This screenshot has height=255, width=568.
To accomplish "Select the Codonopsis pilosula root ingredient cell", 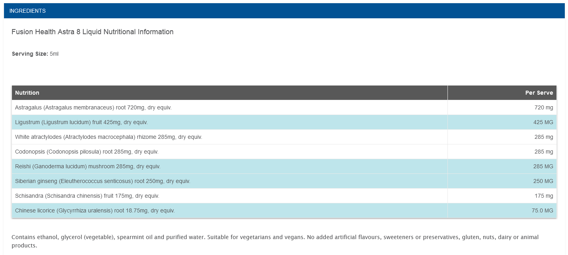I will coord(230,152).
